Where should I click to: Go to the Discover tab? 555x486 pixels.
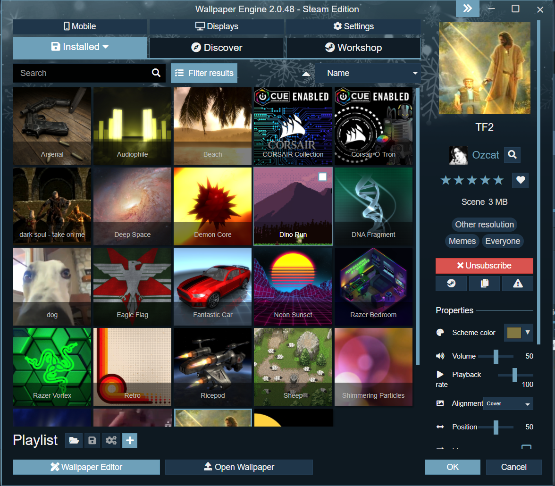217,48
